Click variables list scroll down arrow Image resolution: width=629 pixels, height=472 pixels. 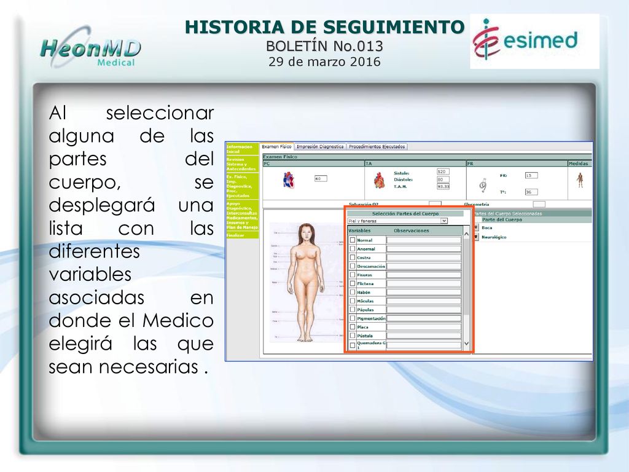point(466,344)
